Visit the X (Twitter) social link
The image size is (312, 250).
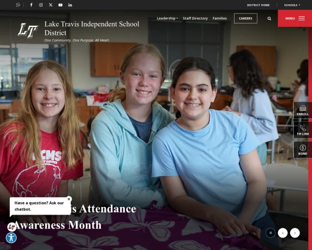point(50,5)
